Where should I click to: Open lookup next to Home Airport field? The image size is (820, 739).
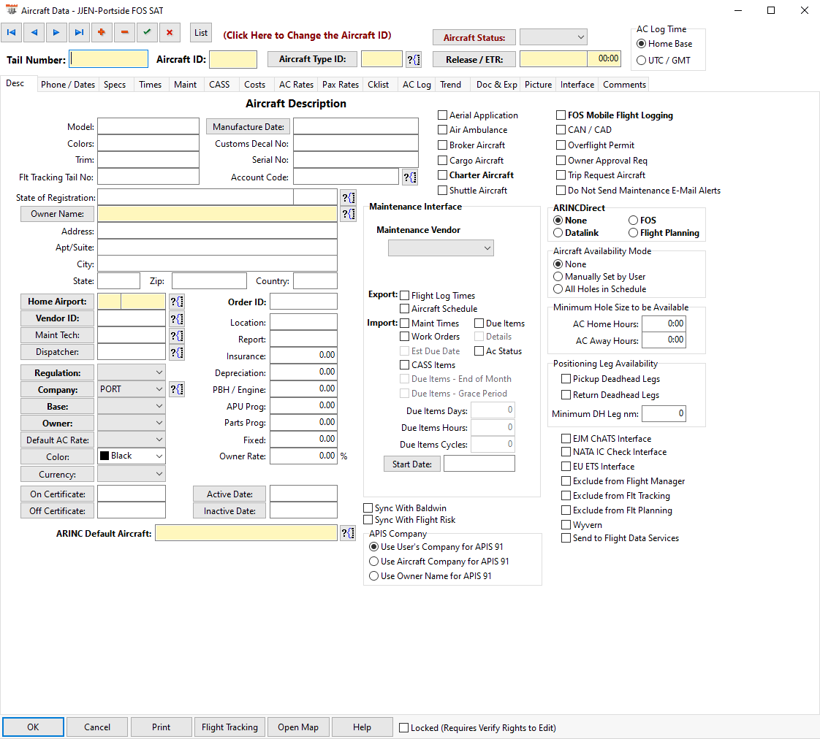(177, 302)
